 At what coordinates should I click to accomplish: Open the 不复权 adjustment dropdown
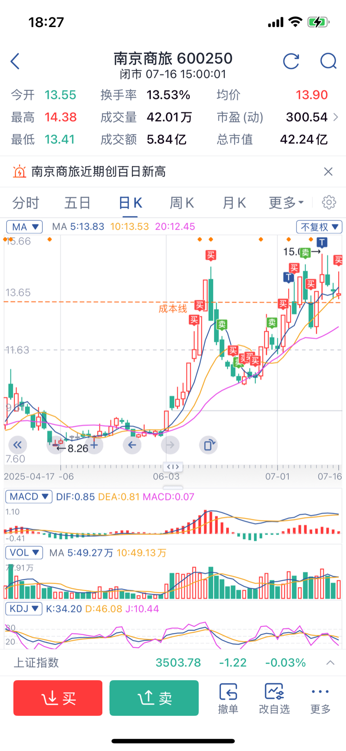pyautogui.click(x=319, y=227)
